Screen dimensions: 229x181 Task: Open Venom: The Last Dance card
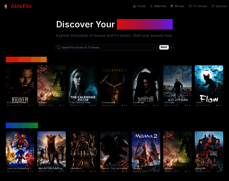pyautogui.click(x=114, y=152)
